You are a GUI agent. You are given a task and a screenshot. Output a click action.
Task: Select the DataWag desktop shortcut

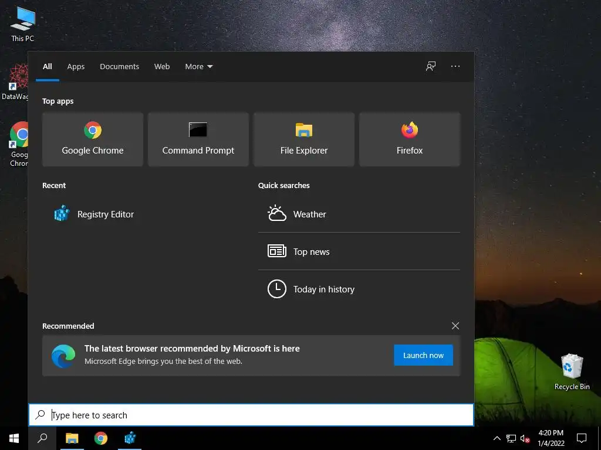tap(14, 82)
